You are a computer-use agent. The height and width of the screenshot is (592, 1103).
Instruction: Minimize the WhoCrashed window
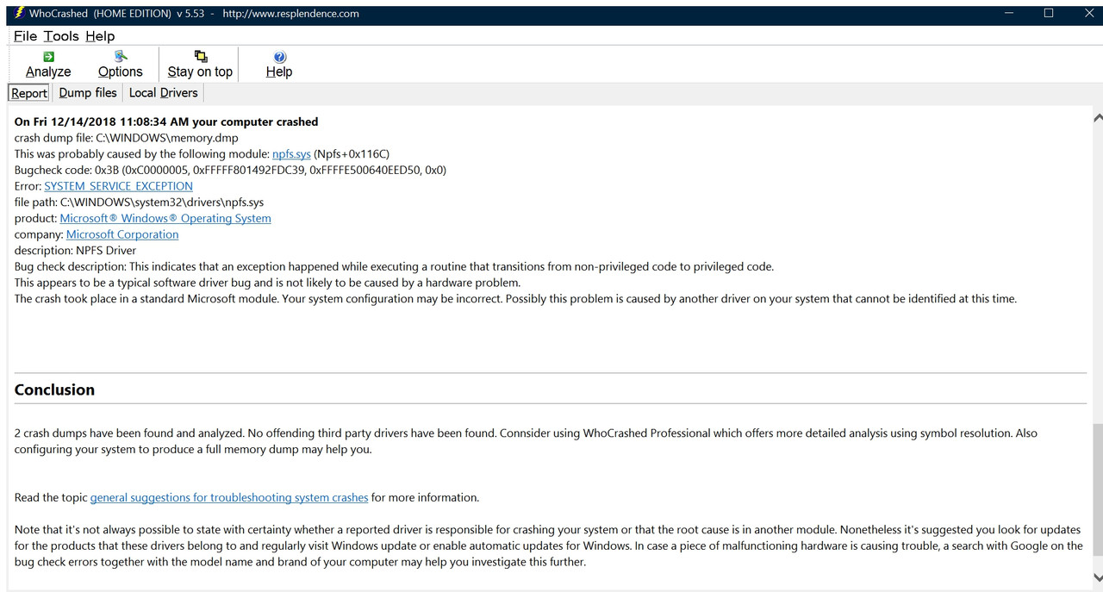coord(1009,13)
